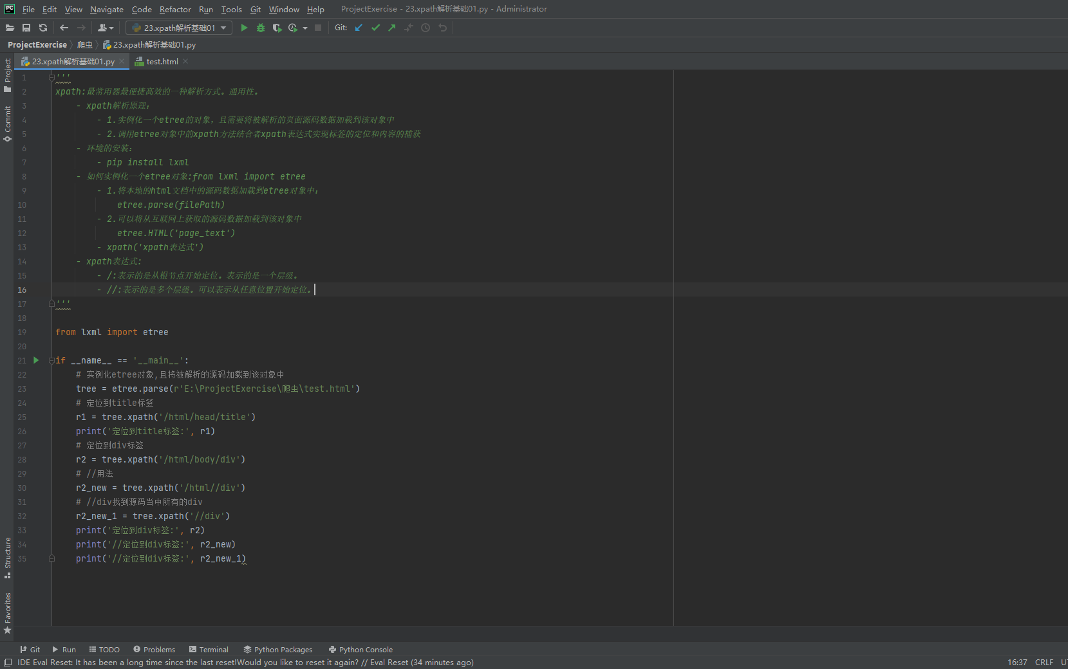Open the Help menu
The height and width of the screenshot is (669, 1068).
(x=315, y=9)
